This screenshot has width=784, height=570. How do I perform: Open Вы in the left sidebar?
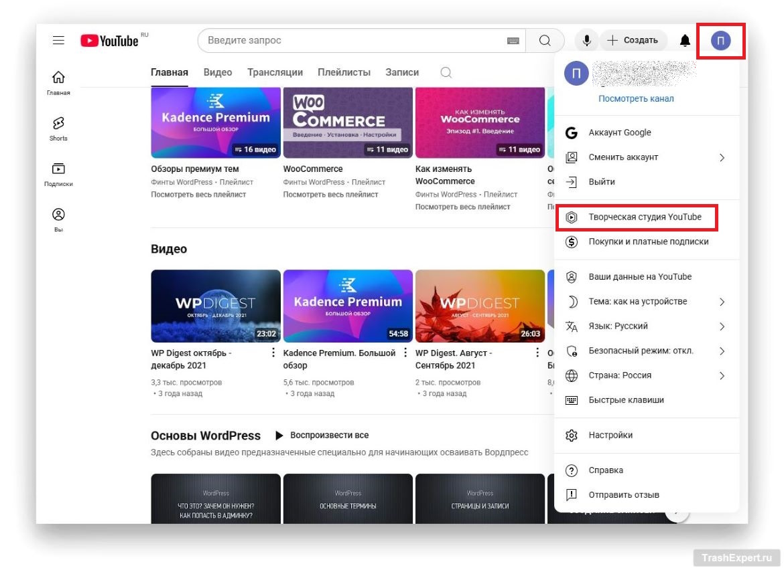point(58,220)
